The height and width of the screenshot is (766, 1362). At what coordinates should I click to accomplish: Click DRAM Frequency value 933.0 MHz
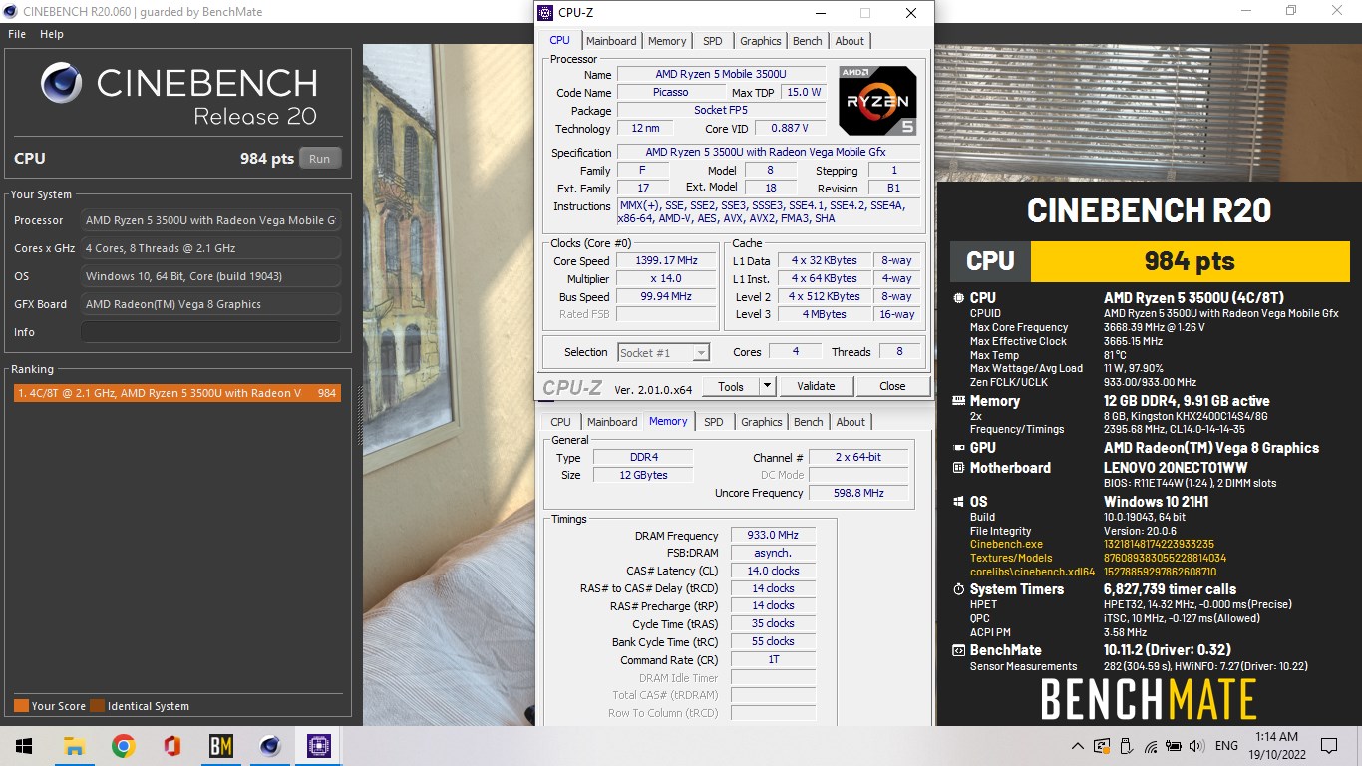(773, 536)
